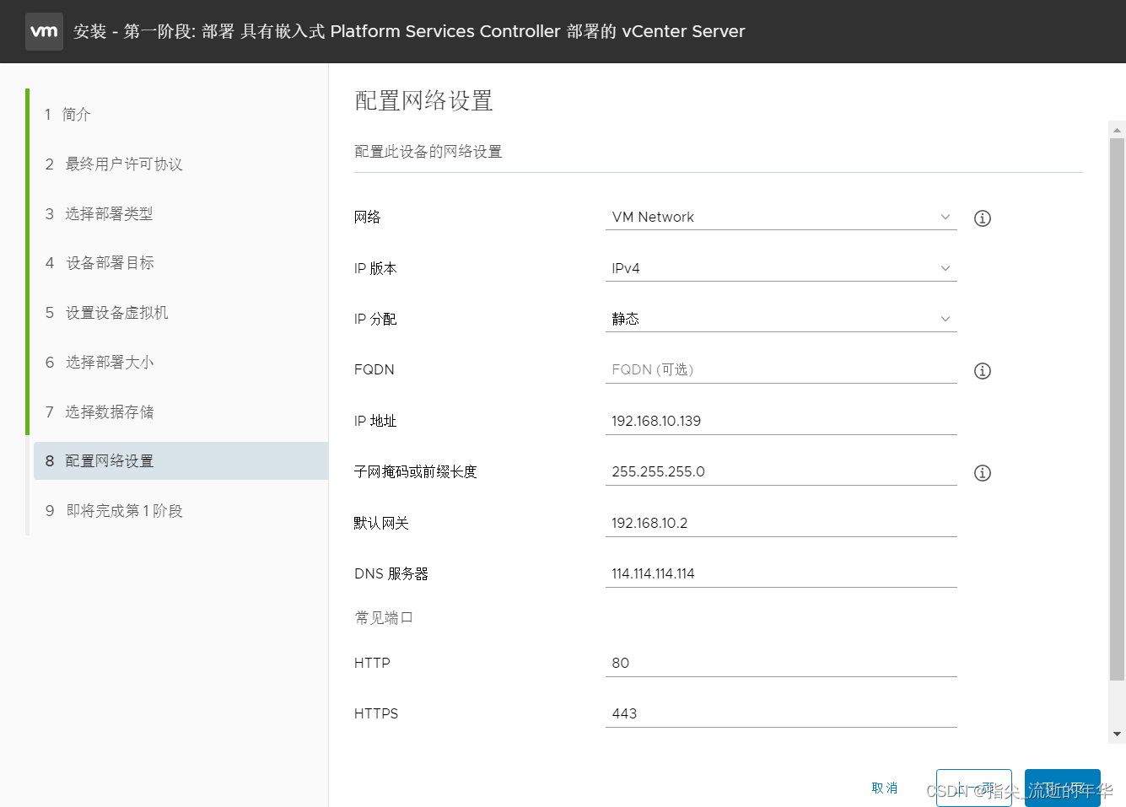Click the VMware vm logo icon
This screenshot has width=1126, height=807.
pos(44,31)
